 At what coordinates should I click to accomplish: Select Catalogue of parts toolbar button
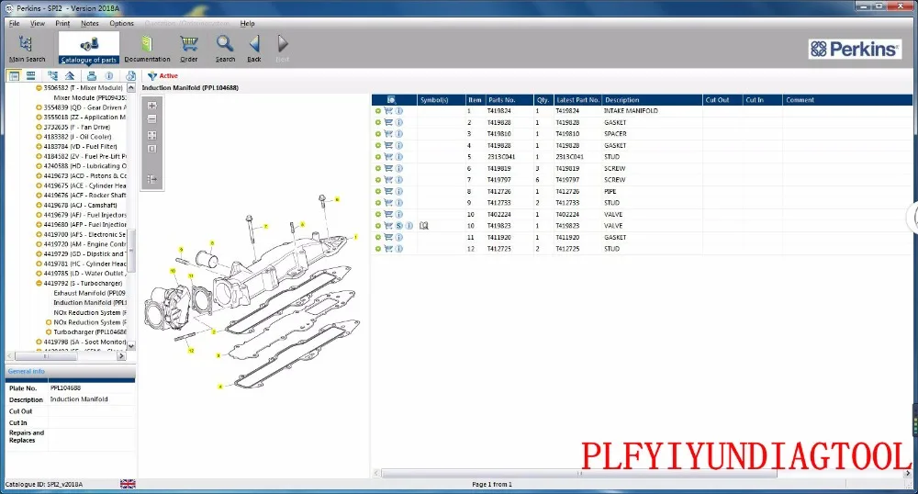[88, 48]
